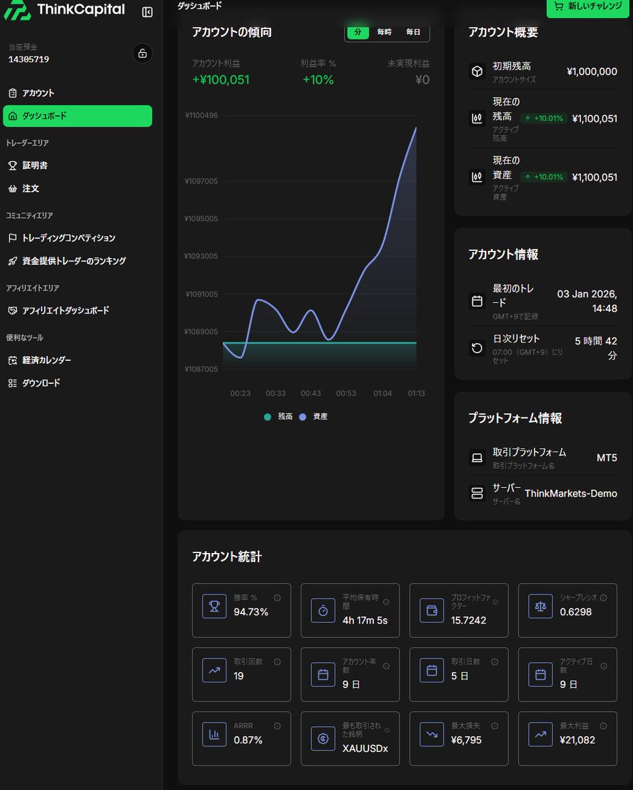The height and width of the screenshot is (790, 633).
Task: Click the cube icon next to 初期残高
Action: tap(477, 72)
